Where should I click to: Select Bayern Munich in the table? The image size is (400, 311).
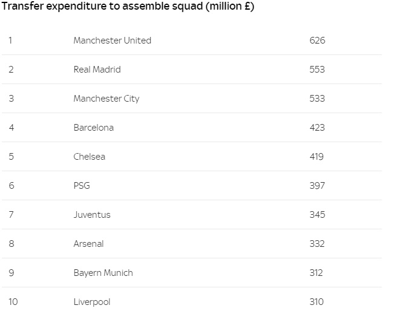click(103, 273)
